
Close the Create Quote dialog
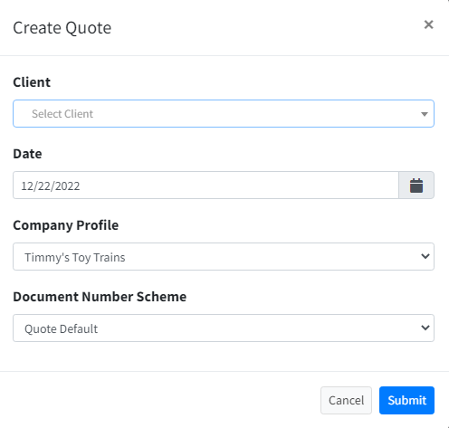(428, 24)
